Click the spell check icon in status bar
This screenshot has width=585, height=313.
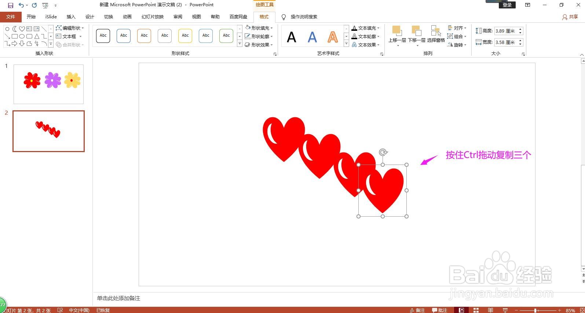60,310
